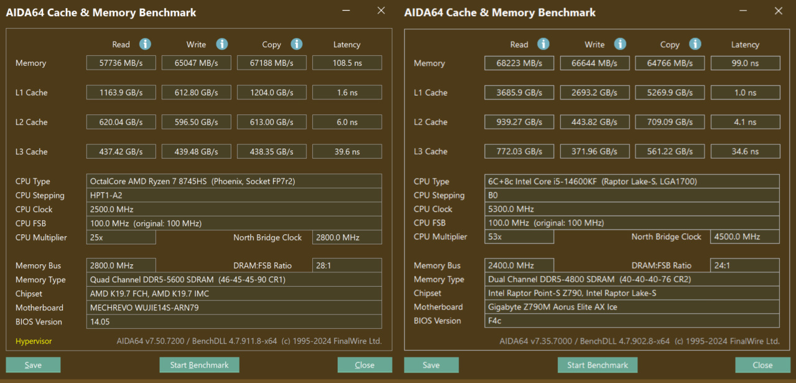
Task: Start Benchmark in the Intel window
Action: 597,365
